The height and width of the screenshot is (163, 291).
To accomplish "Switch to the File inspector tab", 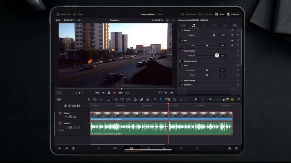I will [235, 25].
